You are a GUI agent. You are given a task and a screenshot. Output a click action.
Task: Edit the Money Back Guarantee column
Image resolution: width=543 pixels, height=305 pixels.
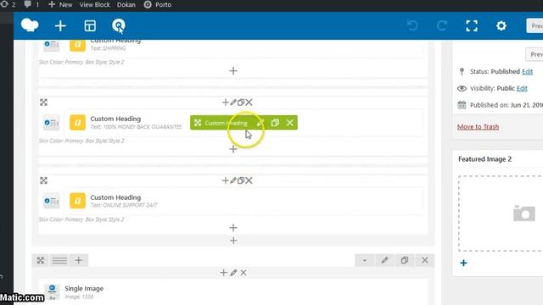pos(233,103)
